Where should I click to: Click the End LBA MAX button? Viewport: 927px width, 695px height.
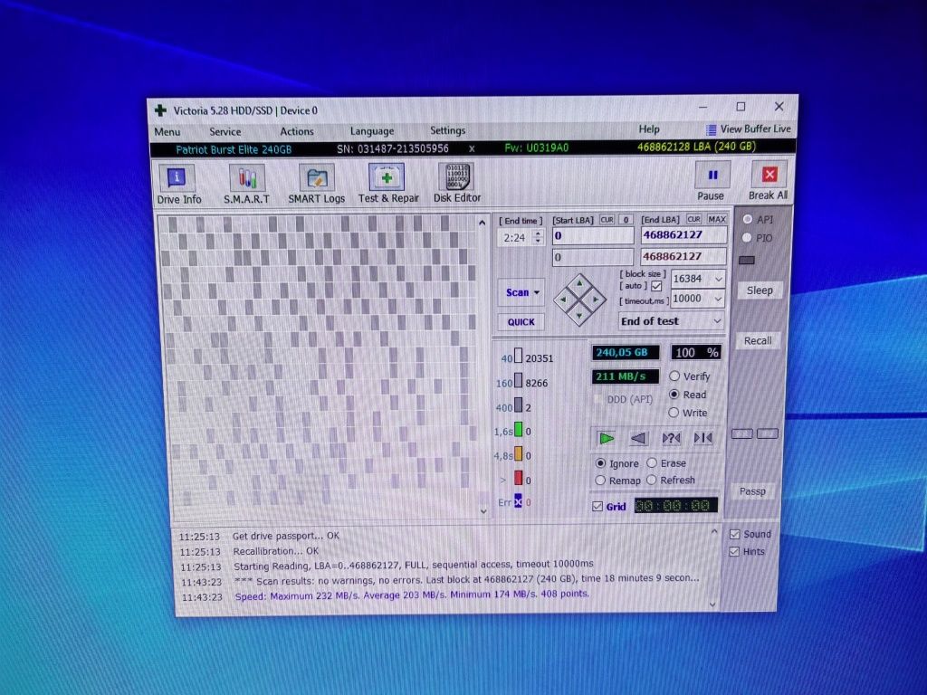coord(717,219)
